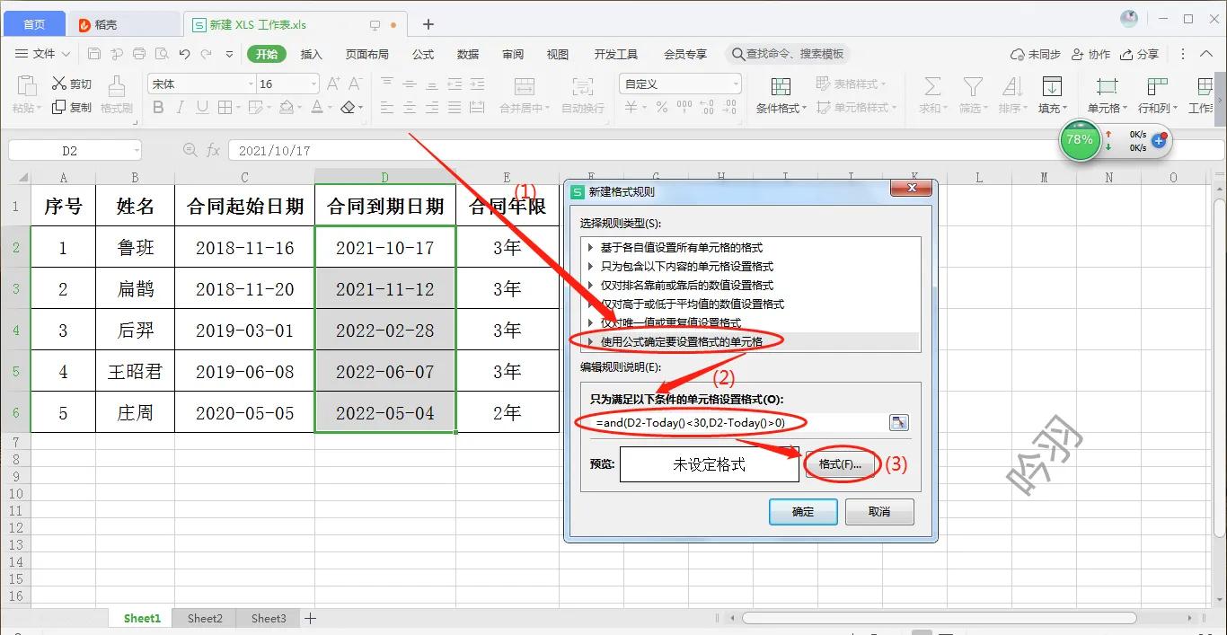Click the 自动换行 wrap text icon
Viewport: 1227px width, 635px height.
coord(583,86)
